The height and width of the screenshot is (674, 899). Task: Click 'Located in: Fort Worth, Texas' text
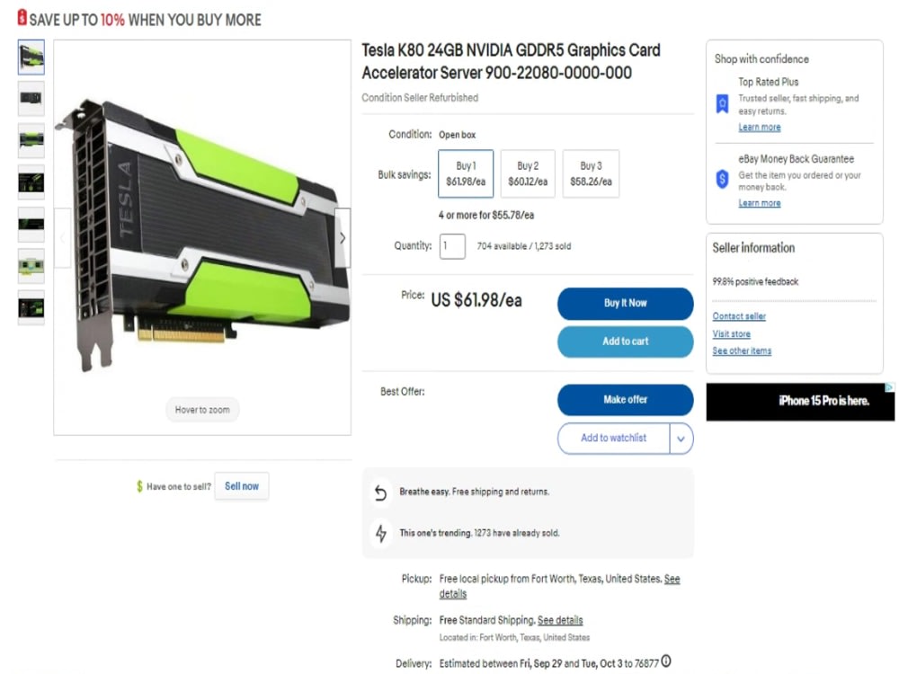tap(514, 637)
